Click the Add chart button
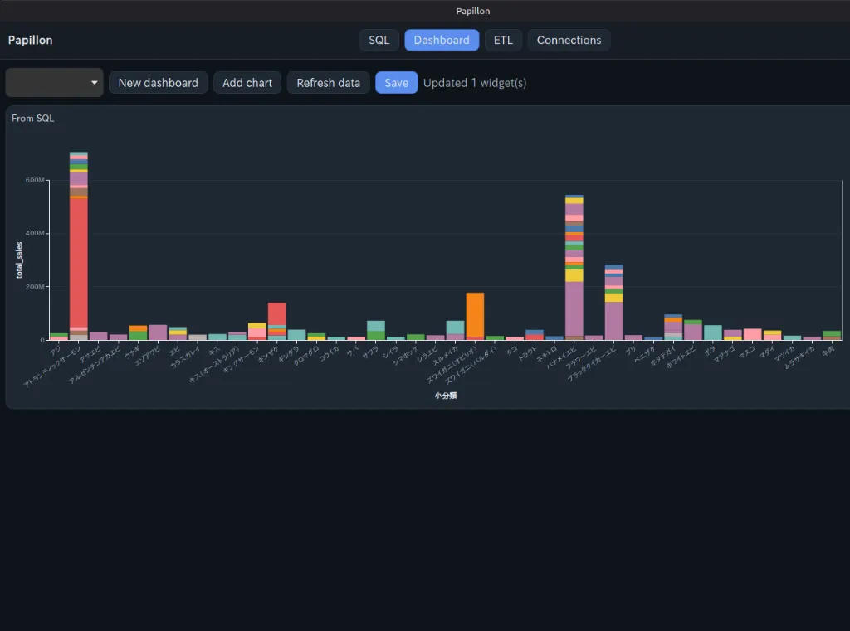The height and width of the screenshot is (631, 850). (247, 83)
